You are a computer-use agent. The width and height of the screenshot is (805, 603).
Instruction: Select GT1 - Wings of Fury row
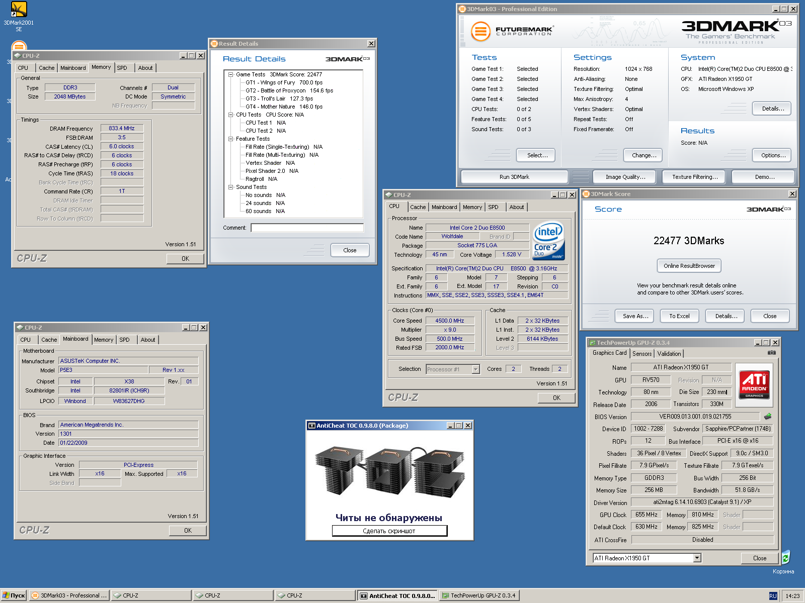[284, 82]
